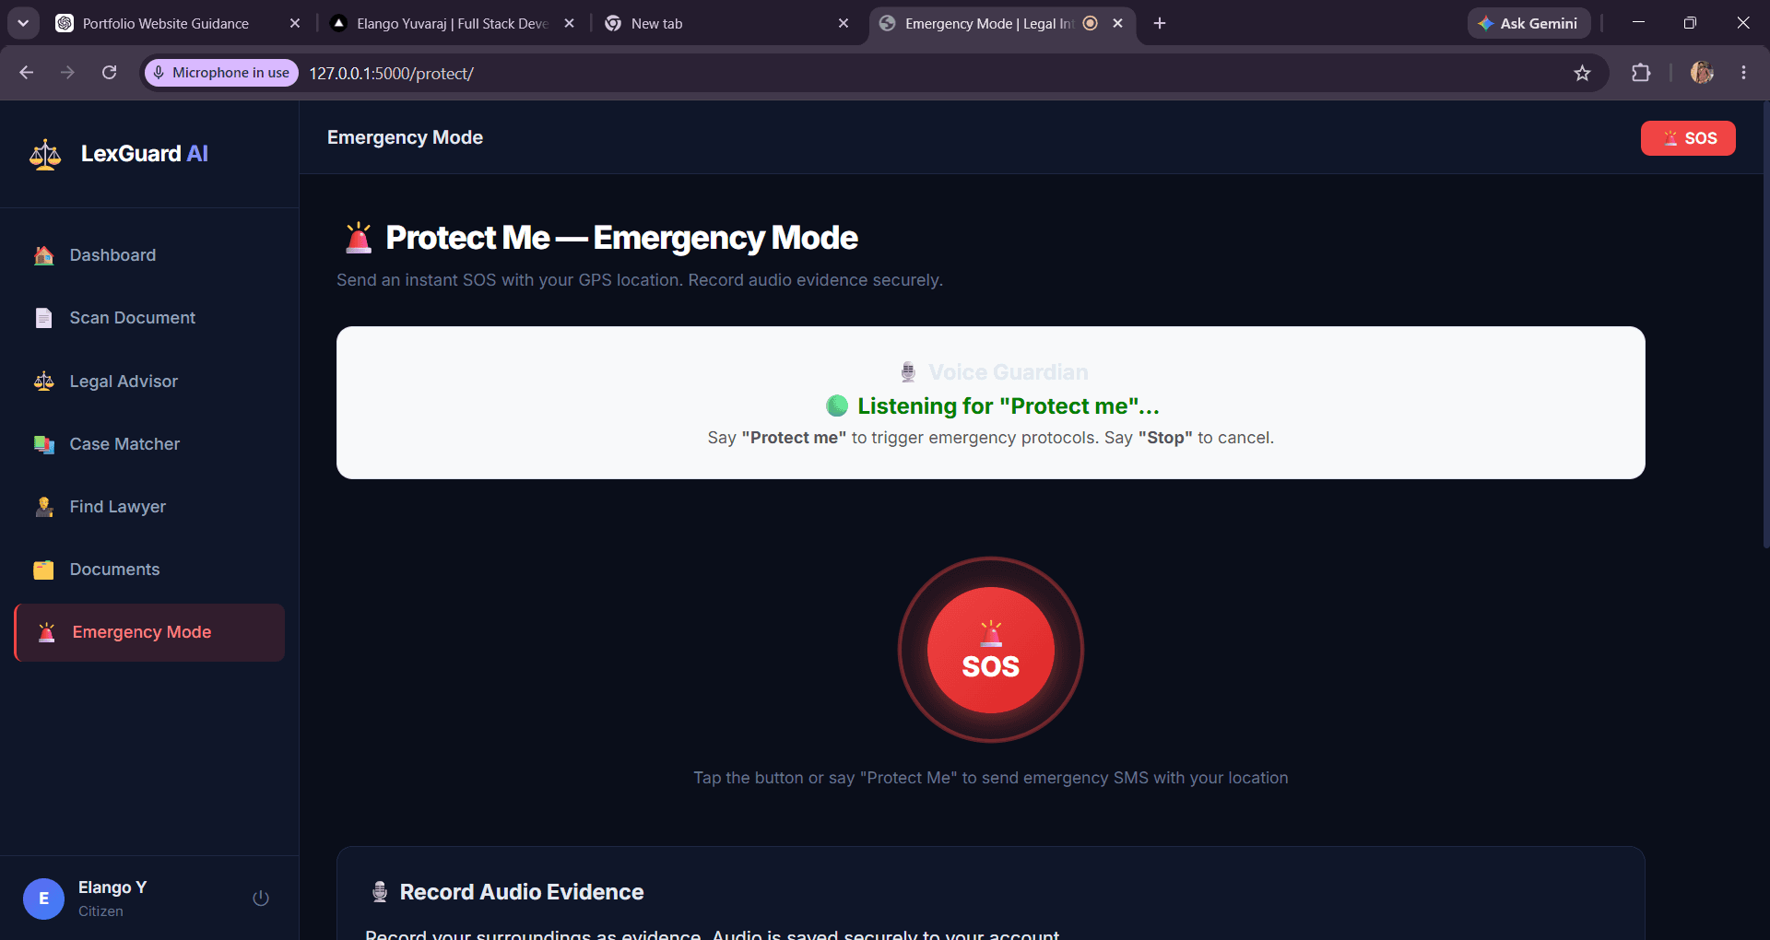Open Dashboard from the sidebar
This screenshot has width=1770, height=940.
point(149,255)
